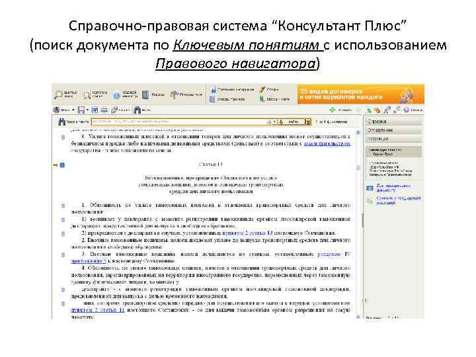Follow the 'приложения 5' hyperlink

pyautogui.click(x=89, y=260)
